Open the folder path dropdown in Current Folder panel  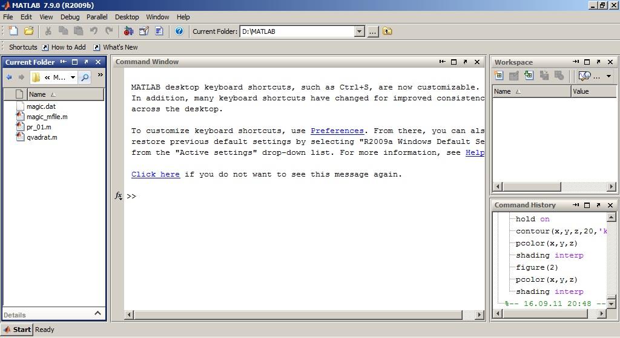click(73, 77)
